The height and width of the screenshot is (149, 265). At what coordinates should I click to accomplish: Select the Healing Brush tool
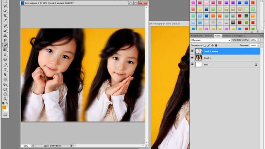[x=5, y=26]
